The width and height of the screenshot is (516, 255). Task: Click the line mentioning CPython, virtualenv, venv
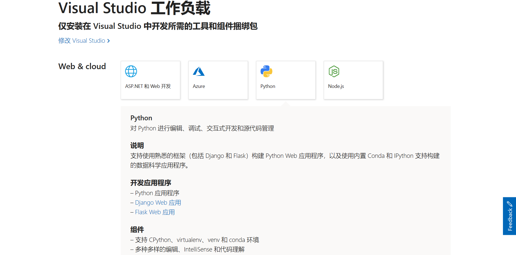(x=195, y=240)
